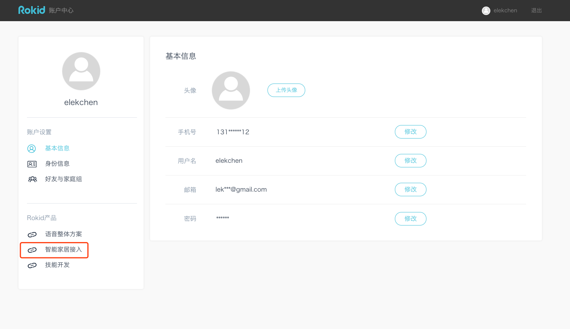Viewport: 570px width, 329px height.
Task: Click the 基本信息 person circle icon
Action: pos(32,149)
